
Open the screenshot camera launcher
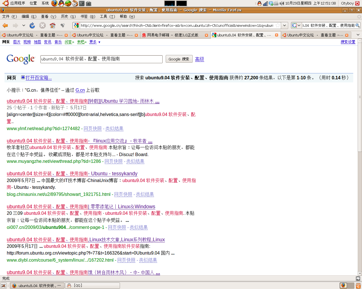pyautogui.click(x=89, y=3)
